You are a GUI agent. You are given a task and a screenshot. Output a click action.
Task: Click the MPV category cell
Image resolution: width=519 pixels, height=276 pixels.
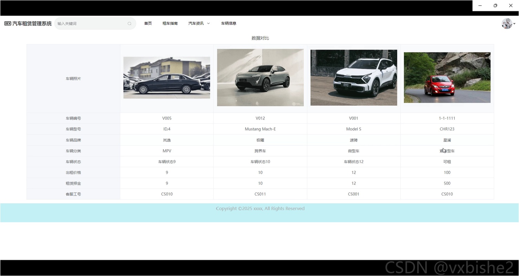167,151
